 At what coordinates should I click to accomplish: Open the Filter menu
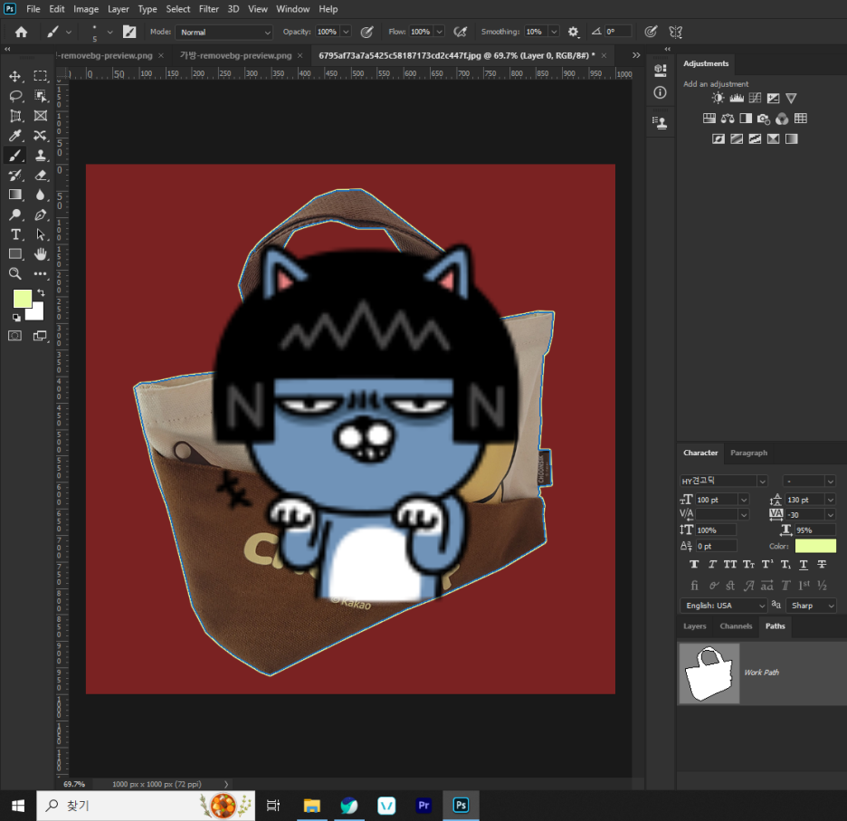(208, 9)
